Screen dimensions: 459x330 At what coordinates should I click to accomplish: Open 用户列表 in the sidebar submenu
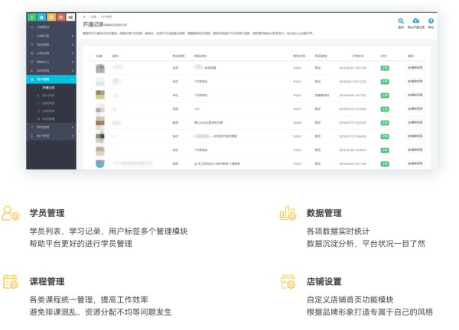[x=48, y=95]
